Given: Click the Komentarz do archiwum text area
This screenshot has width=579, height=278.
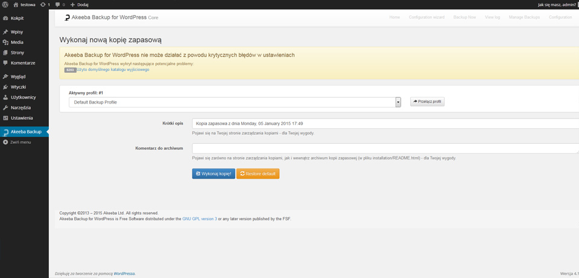Looking at the screenshot, I should [x=385, y=149].
